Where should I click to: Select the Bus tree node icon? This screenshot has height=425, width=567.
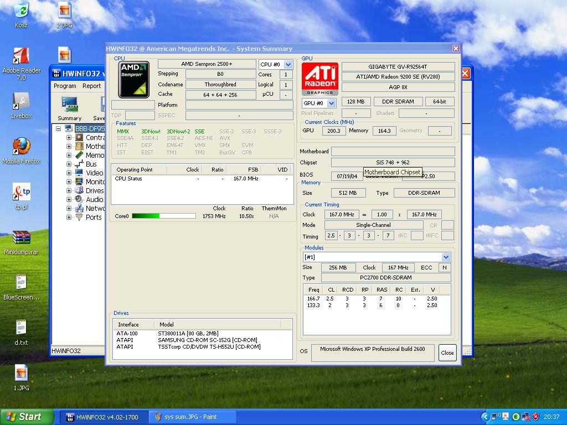tap(79, 164)
